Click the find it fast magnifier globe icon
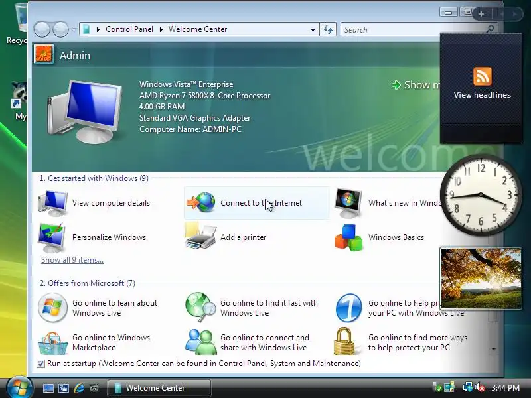The height and width of the screenshot is (398, 531). [x=200, y=307]
